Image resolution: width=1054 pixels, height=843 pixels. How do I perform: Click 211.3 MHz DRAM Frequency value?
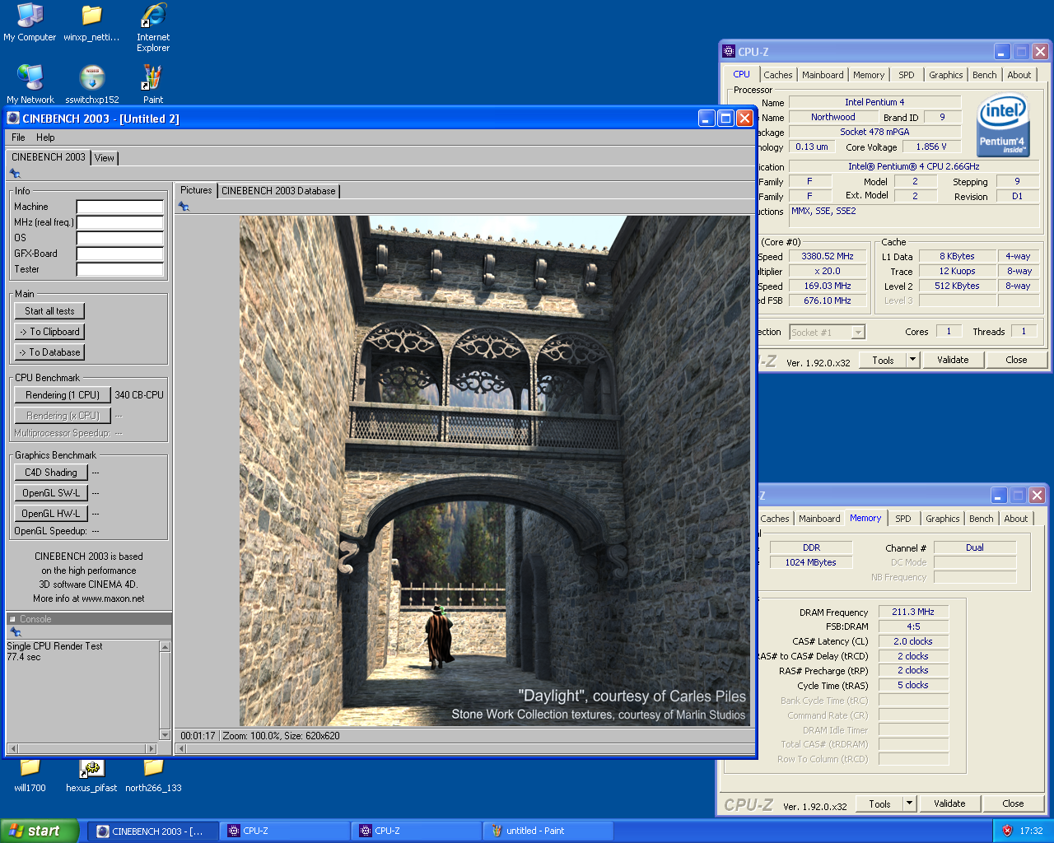(x=913, y=612)
